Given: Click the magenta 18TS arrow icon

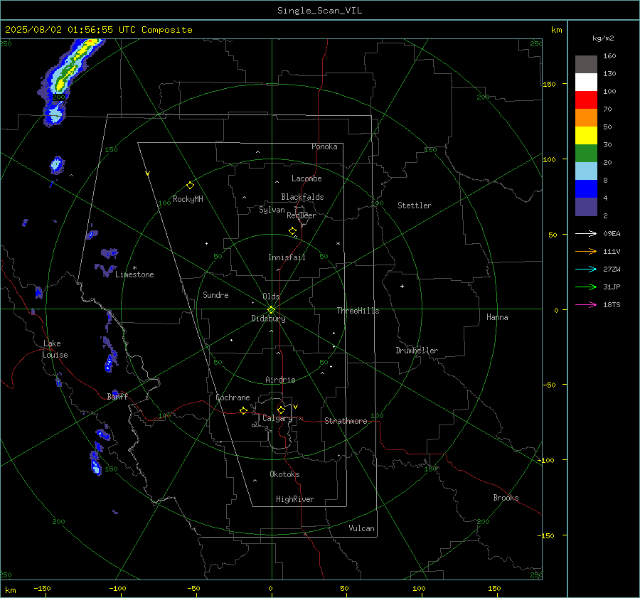Looking at the screenshot, I should click(x=586, y=304).
